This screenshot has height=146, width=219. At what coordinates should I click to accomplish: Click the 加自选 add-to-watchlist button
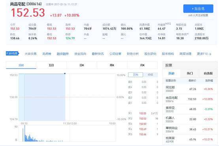tap(198, 9)
